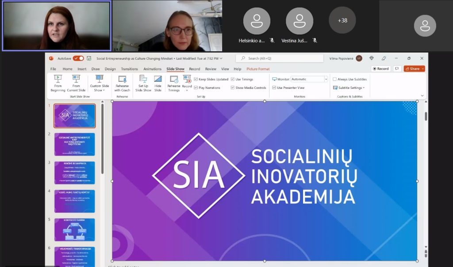Click the glasses-wearing participant's video tile
The height and width of the screenshot is (267, 453).
coord(167,26)
